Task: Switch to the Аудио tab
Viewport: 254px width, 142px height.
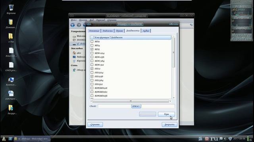Action: [x=146, y=31]
